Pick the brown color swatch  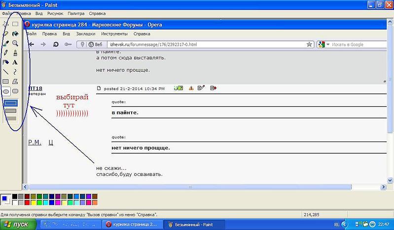click(95, 197)
